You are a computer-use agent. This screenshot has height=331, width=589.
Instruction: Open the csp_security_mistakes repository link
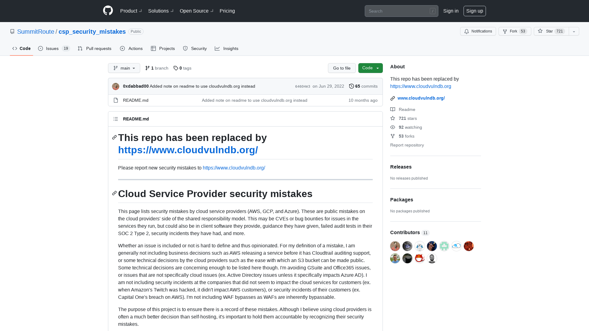click(x=92, y=32)
